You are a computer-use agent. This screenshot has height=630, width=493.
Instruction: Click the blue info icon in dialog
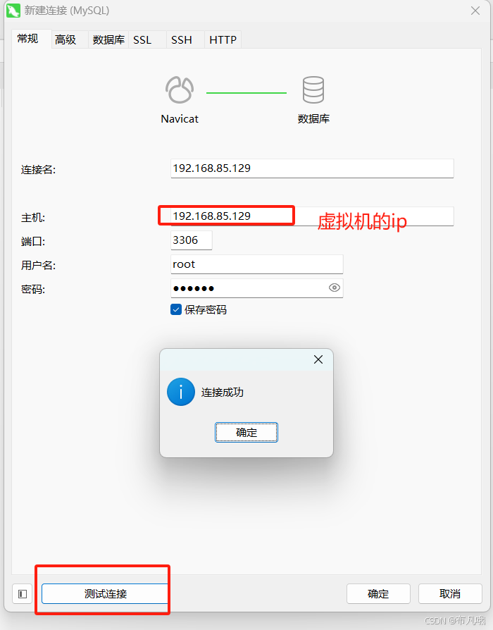181,392
